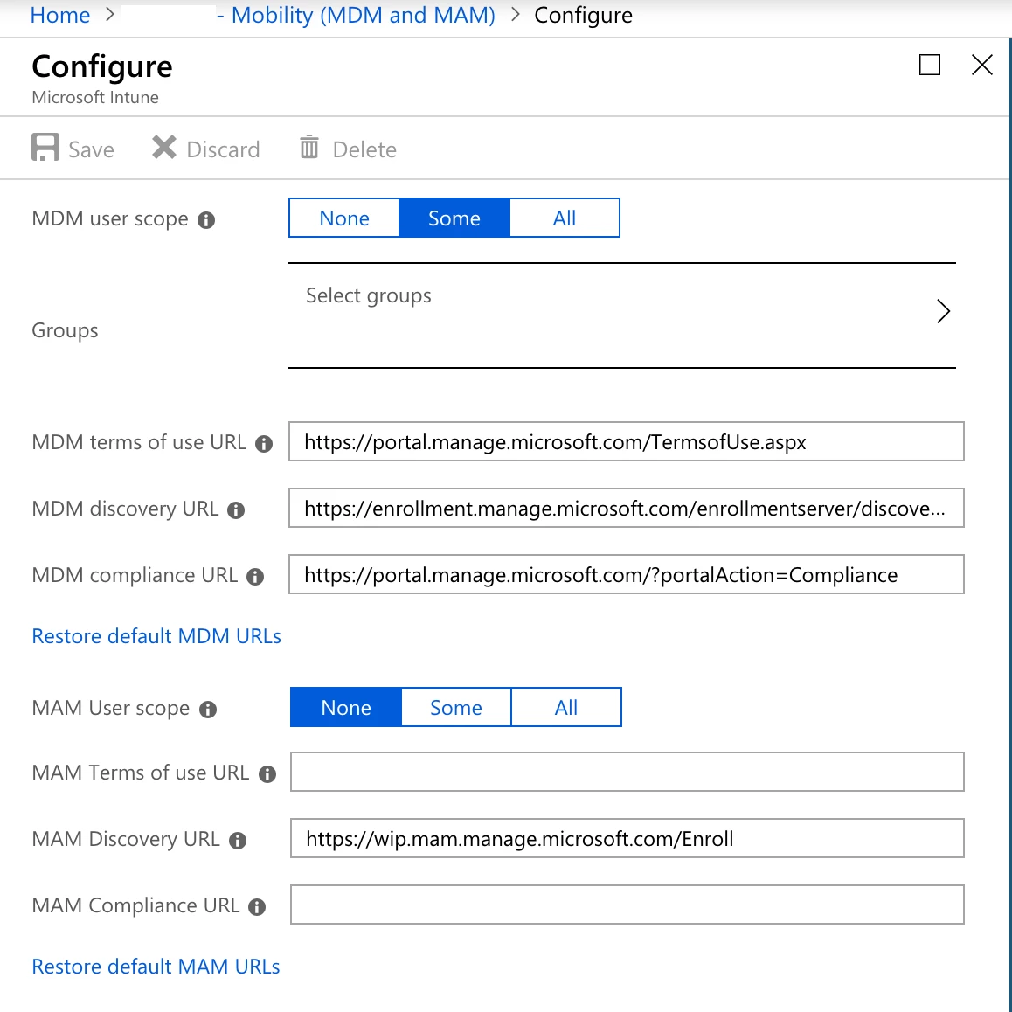Image resolution: width=1012 pixels, height=1012 pixels.
Task: Set MAM User scope to Some
Action: tap(456, 707)
